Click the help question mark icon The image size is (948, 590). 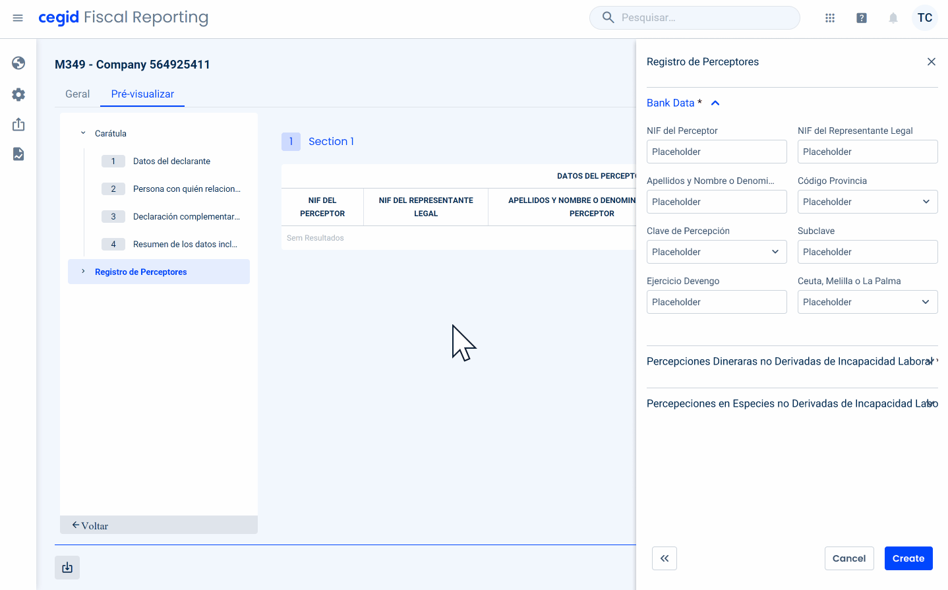[x=862, y=18]
